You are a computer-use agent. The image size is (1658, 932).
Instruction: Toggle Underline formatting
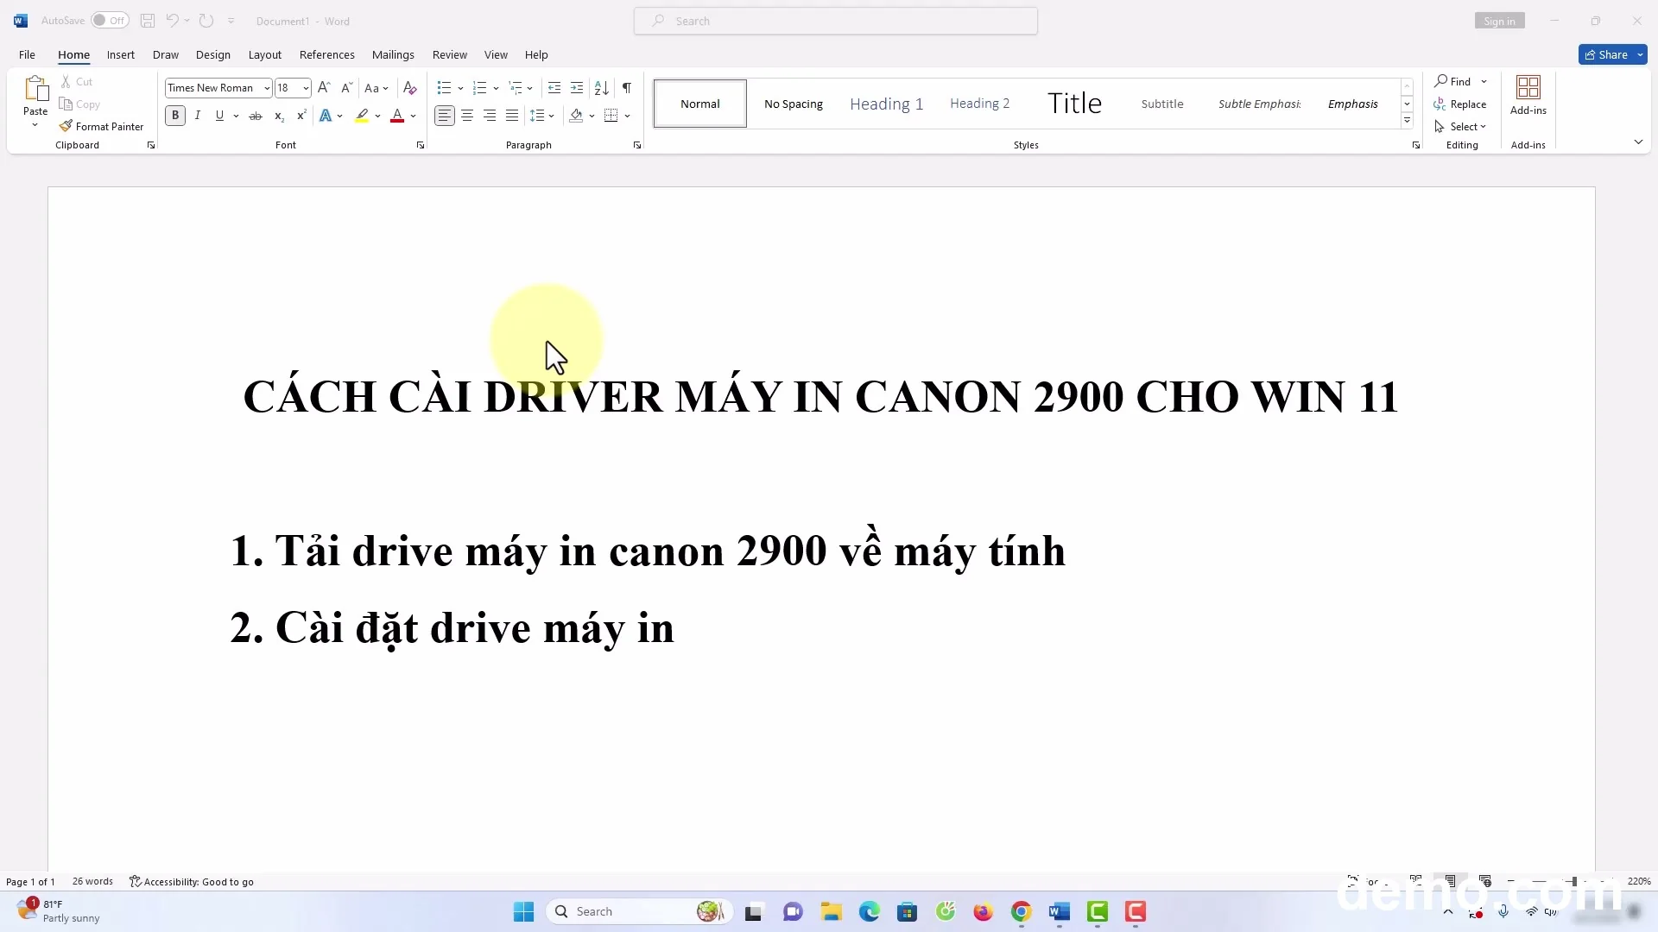[219, 116]
